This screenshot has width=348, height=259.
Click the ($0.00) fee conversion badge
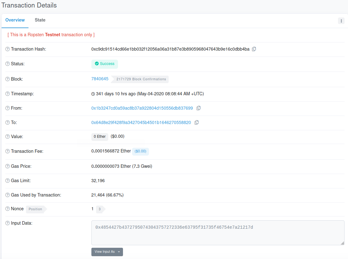140,151
